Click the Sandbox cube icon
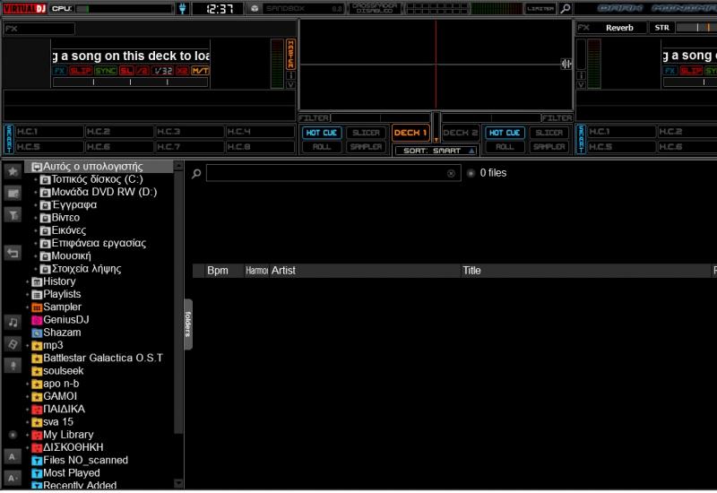Viewport: 717px width, 493px height. 255,8
